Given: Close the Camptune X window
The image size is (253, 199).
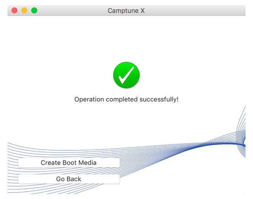Looking at the screenshot, I should coord(15,11).
